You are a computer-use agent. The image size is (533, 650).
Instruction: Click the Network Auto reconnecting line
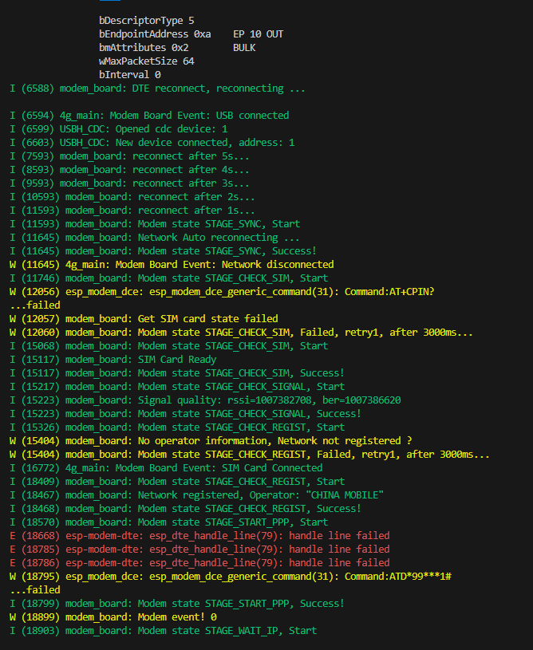pos(155,238)
